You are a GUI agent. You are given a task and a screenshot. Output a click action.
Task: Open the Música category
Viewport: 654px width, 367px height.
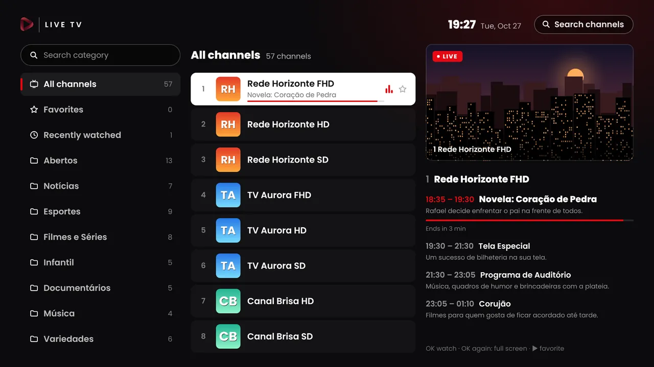(100, 313)
